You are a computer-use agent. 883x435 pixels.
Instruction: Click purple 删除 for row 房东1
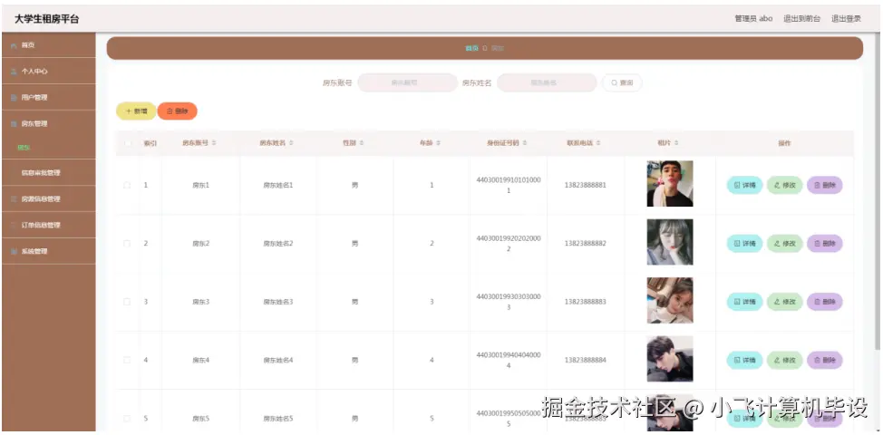(824, 185)
